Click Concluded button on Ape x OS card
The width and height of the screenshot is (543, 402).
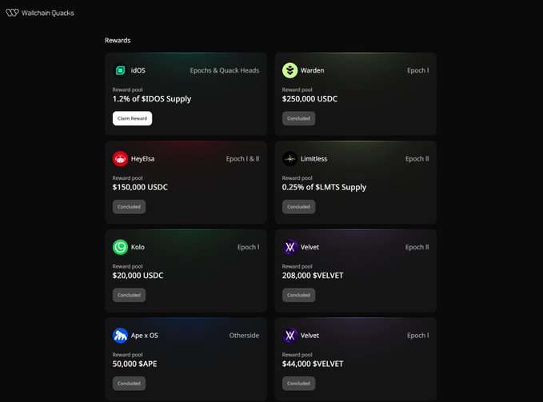[129, 384]
